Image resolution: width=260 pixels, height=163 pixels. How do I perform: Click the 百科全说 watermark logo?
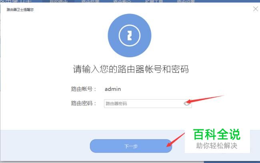(217, 135)
